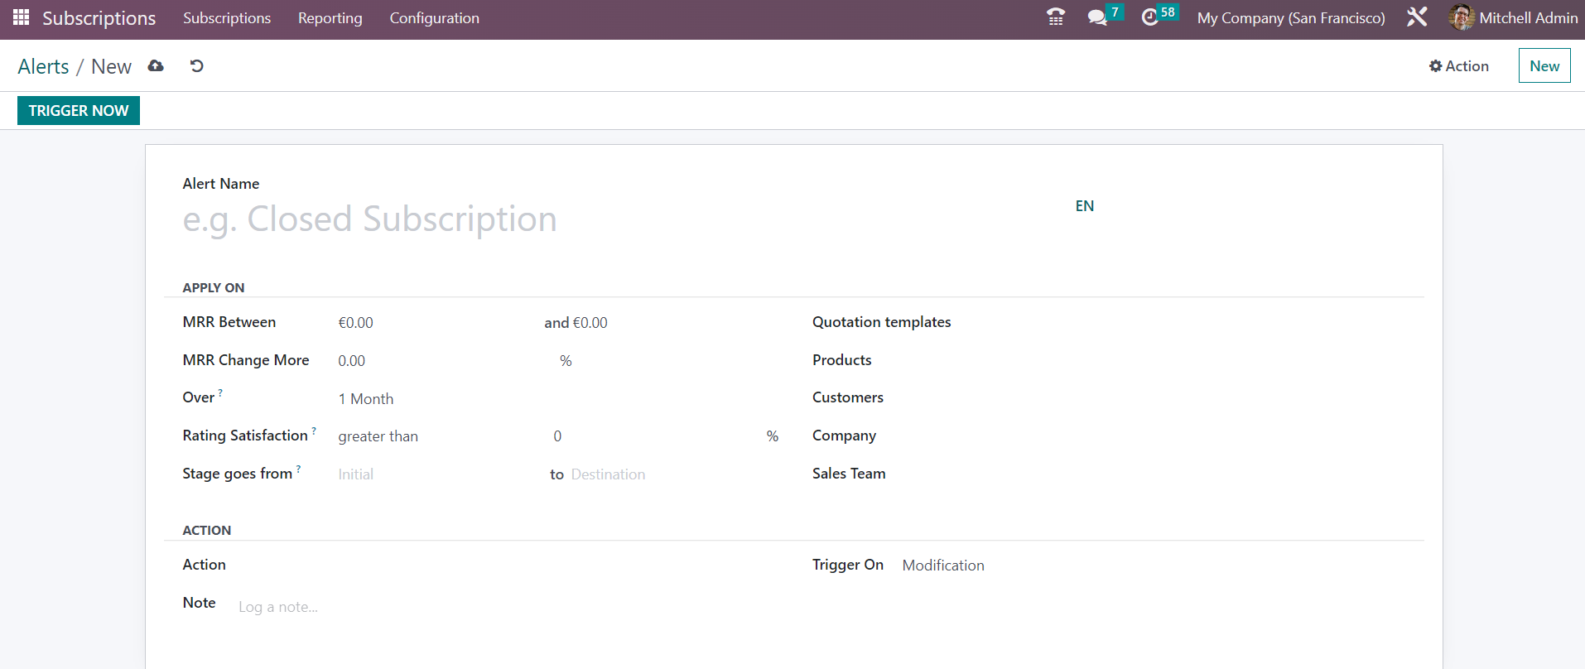Click the MRR Change More 0.00 field
Viewport: 1585px width, 669px height.
[446, 361]
